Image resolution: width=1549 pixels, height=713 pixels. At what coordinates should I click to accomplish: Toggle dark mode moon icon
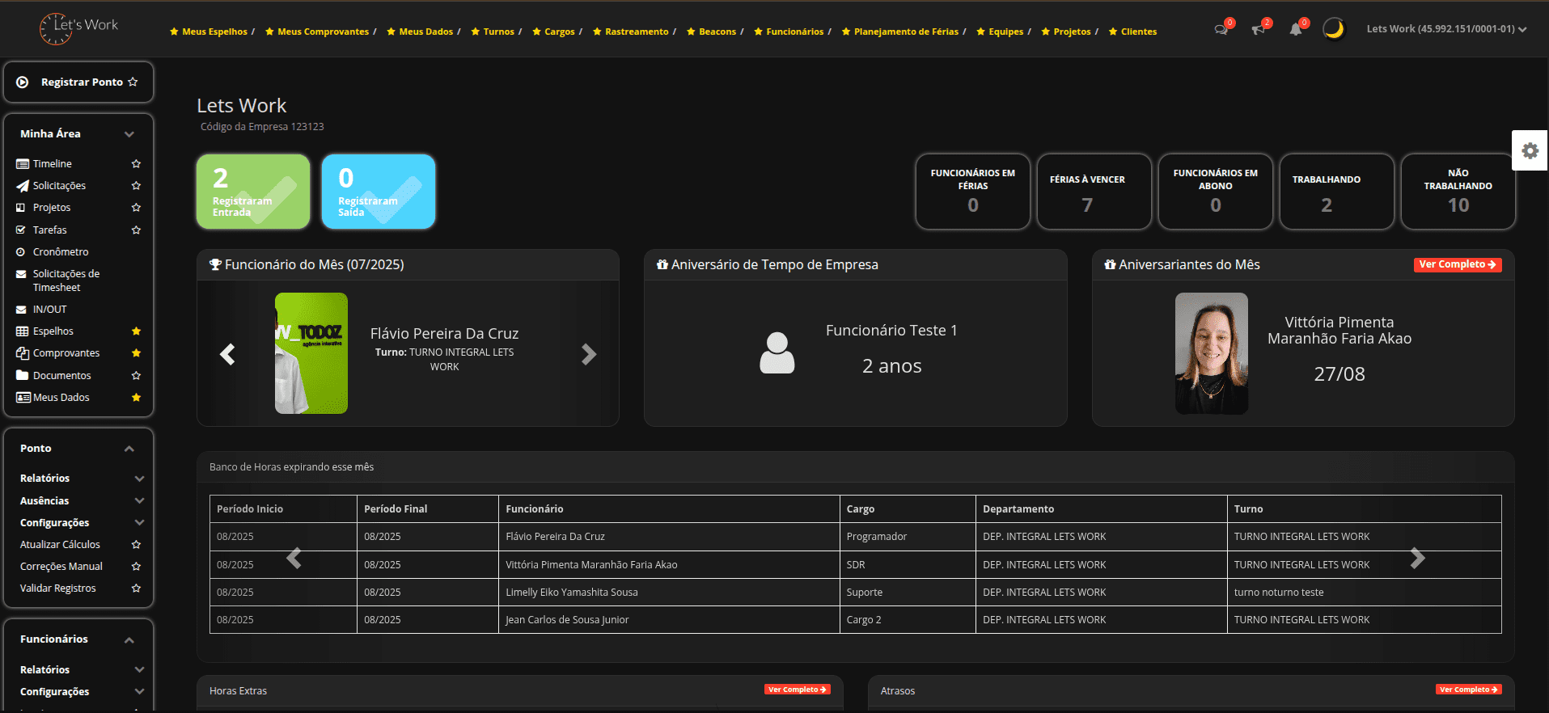[1333, 29]
